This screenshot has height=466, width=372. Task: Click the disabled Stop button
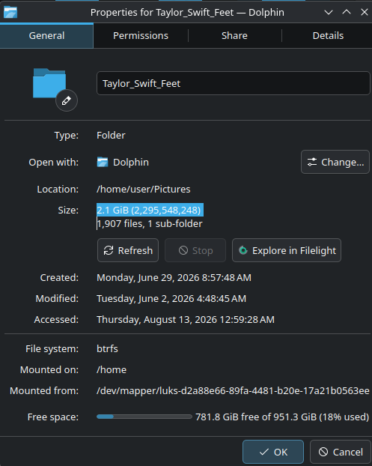(x=195, y=250)
